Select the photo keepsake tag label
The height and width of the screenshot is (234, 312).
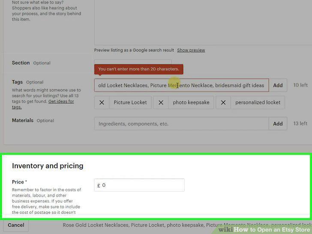(x=191, y=102)
